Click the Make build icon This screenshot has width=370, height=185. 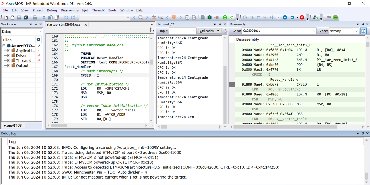316,17
